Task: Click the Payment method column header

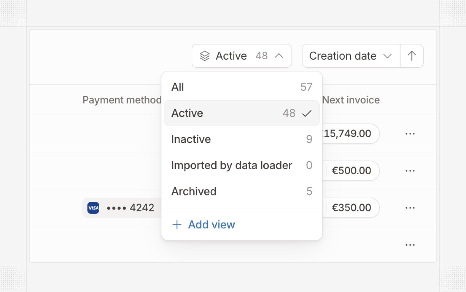Action: coord(122,100)
